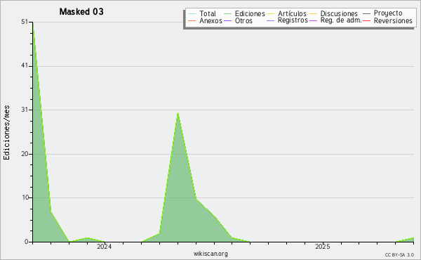421x260 pixels.
Task: Click the 0 y-axis value
Action: pos(27,242)
